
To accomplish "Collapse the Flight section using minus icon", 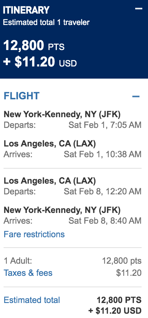I will coord(136,96).
